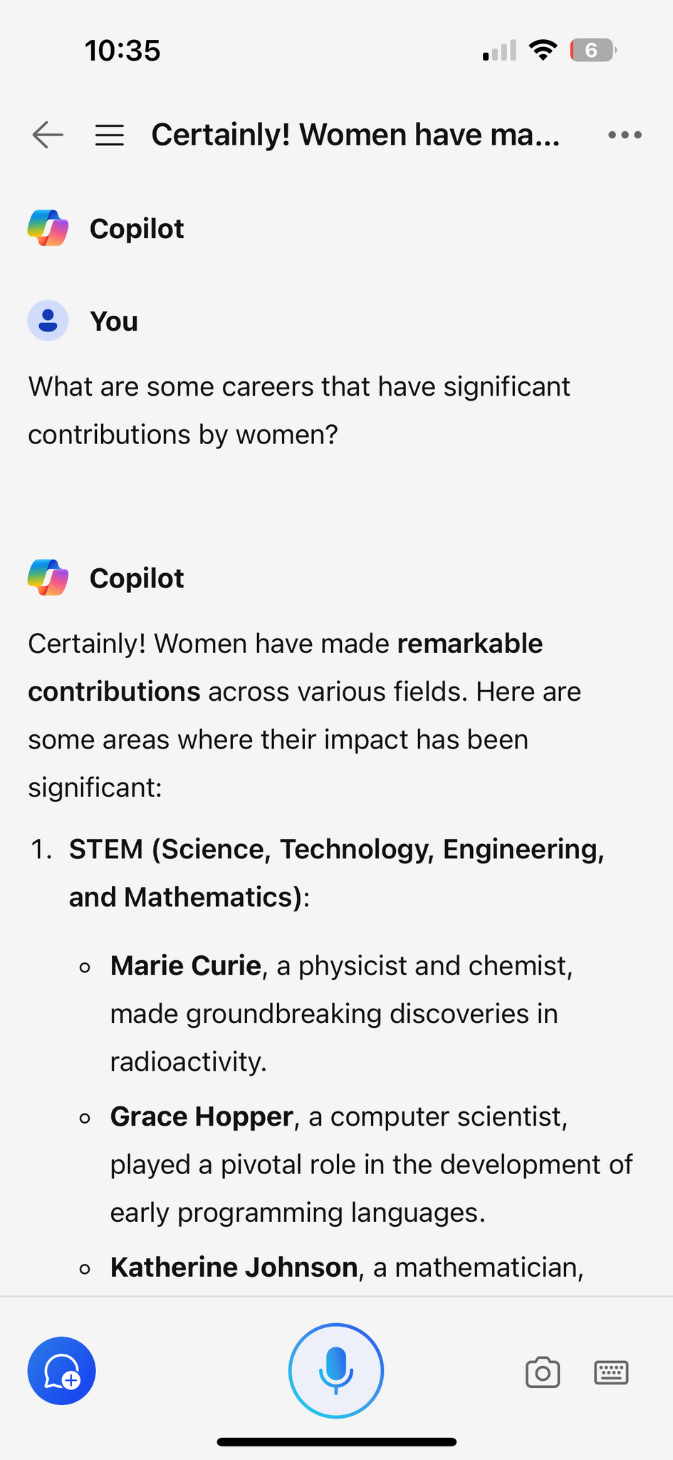Tap the home indicator bar at bottom
This screenshot has height=1460, width=673.
[x=336, y=1441]
